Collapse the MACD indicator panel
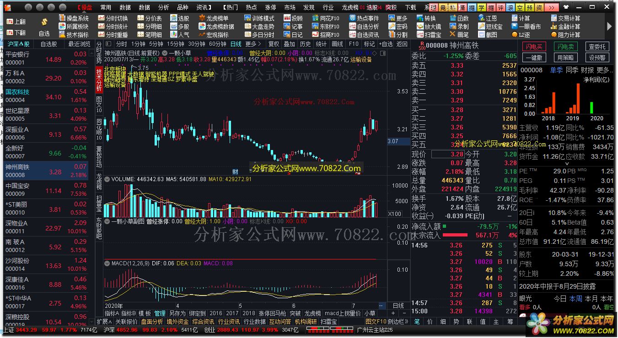618x338 pixels. coord(108,263)
